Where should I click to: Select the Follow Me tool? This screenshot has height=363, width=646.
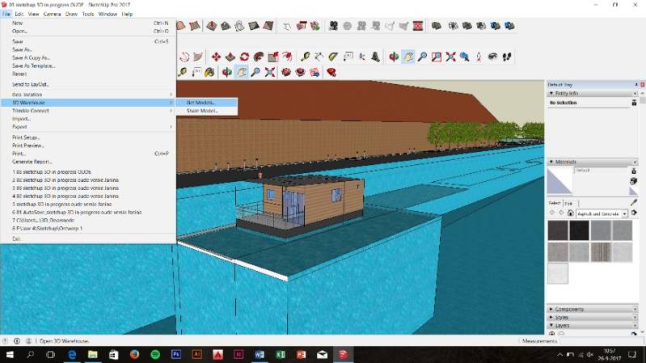[x=259, y=57]
